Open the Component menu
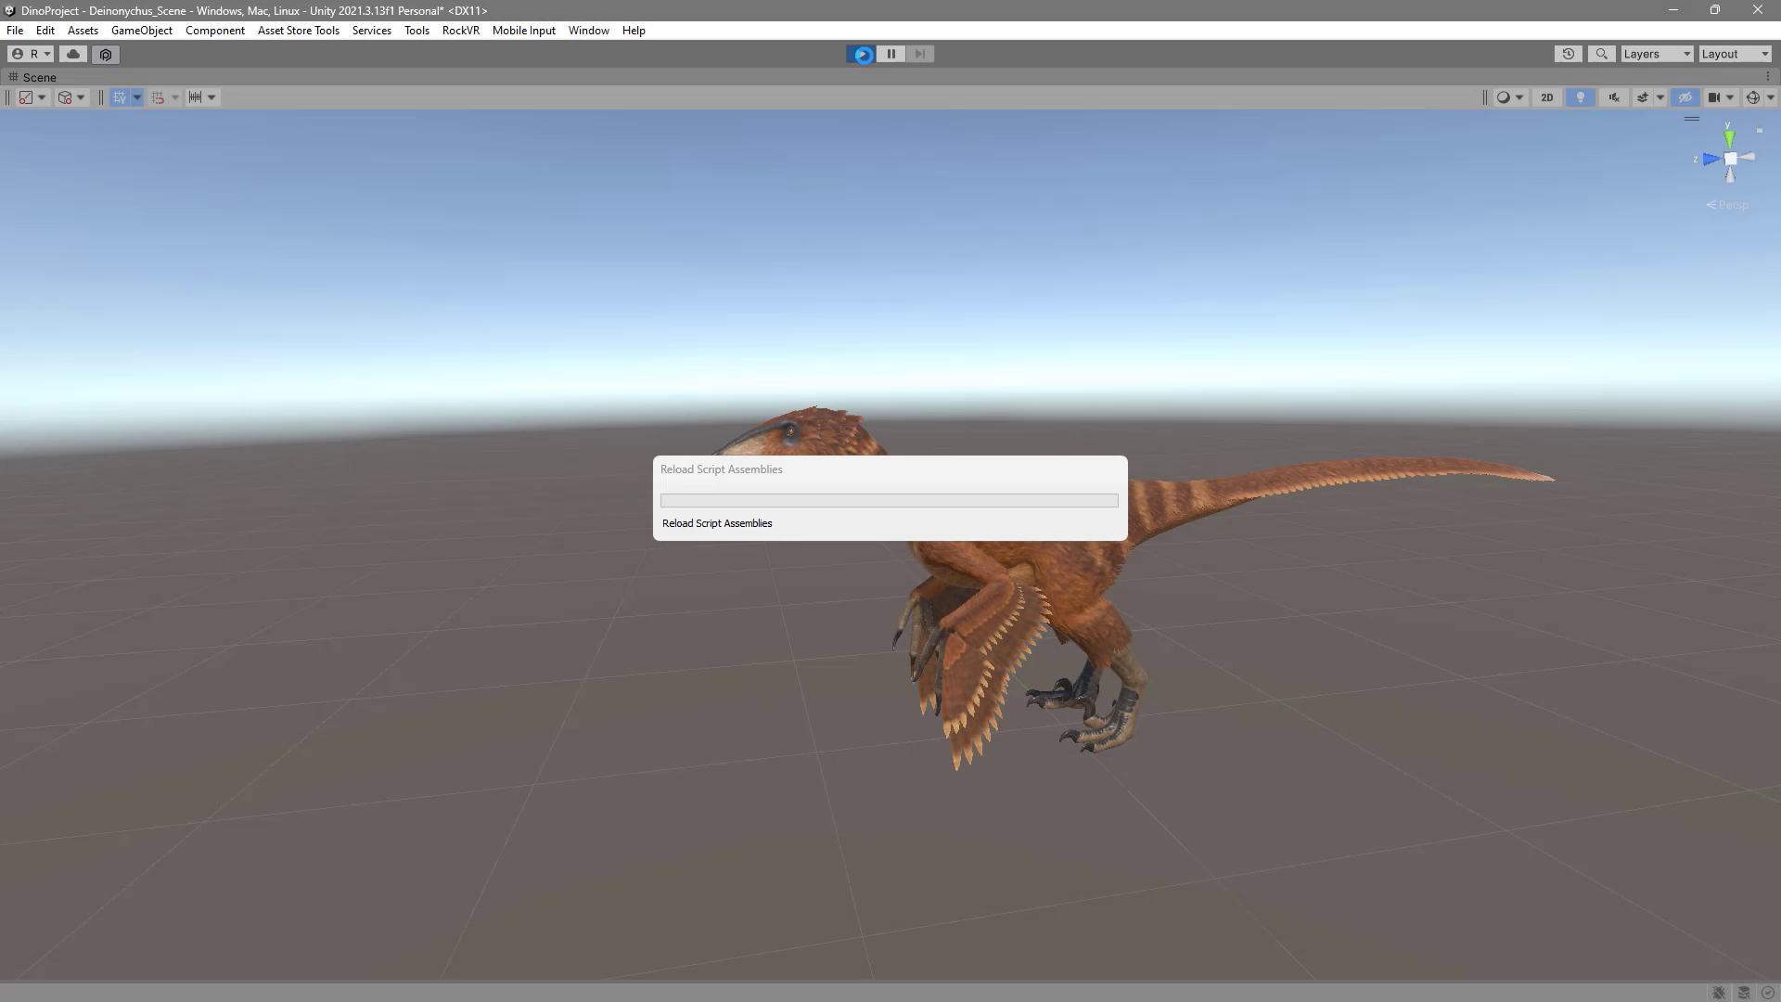This screenshot has width=1781, height=1002. (x=215, y=30)
